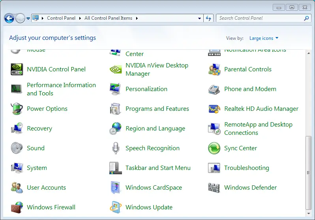
Task: Go back with the blue Back arrow
Action: click(x=9, y=19)
